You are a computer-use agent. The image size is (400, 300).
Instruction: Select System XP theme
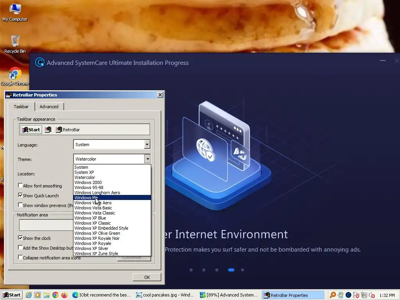point(112,172)
